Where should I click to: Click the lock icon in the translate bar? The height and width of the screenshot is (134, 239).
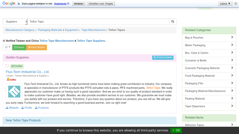[19, 4]
